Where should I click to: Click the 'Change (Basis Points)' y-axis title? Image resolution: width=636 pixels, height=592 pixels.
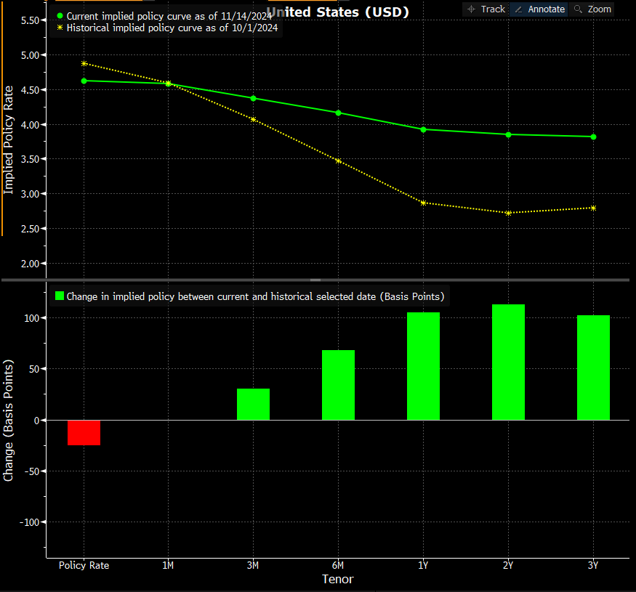coord(9,421)
